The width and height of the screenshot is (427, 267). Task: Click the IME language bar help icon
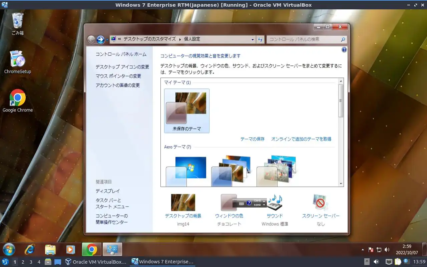click(249, 203)
